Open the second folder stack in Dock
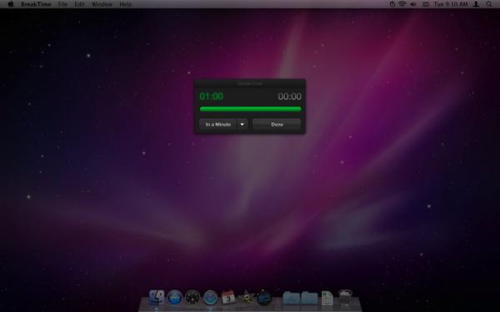The image size is (500, 312). [309, 298]
